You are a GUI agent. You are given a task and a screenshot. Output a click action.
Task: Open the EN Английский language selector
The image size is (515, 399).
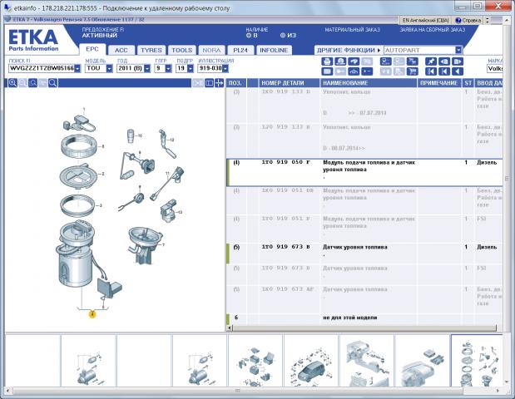(x=425, y=20)
